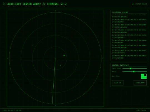
Task: Click the S compass marker on the radar
Action: pos(55,105)
